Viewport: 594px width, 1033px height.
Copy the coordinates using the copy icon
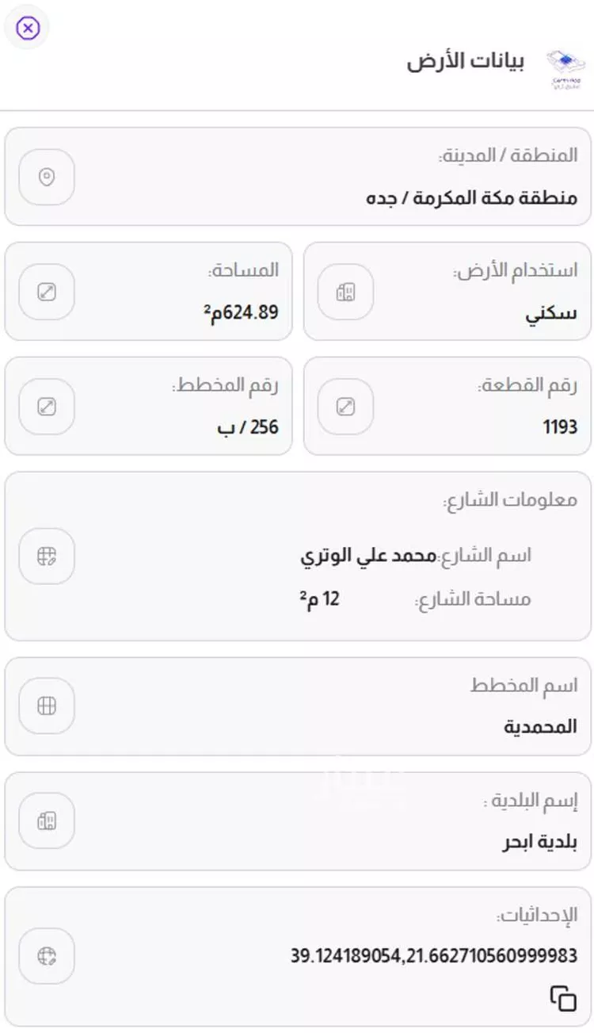[563, 998]
